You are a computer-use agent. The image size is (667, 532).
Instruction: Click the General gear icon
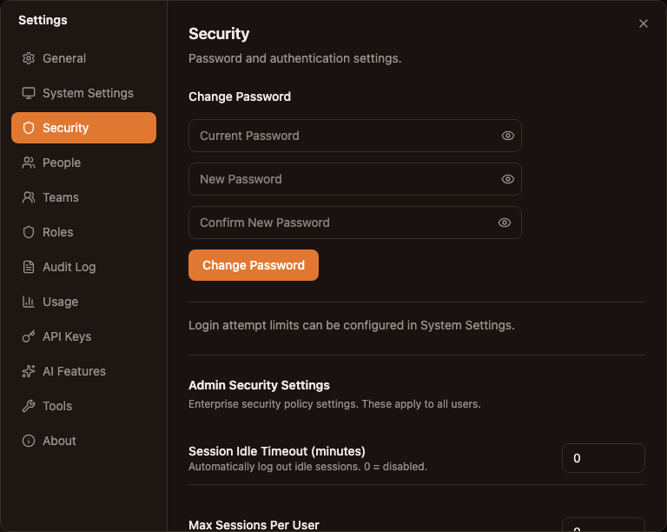[29, 58]
